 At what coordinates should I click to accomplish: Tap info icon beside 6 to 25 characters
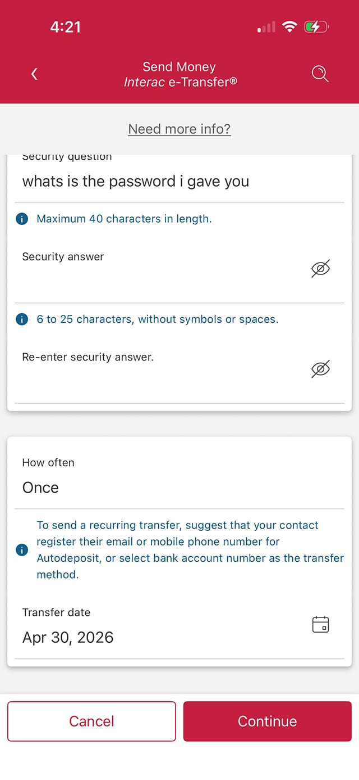click(22, 319)
